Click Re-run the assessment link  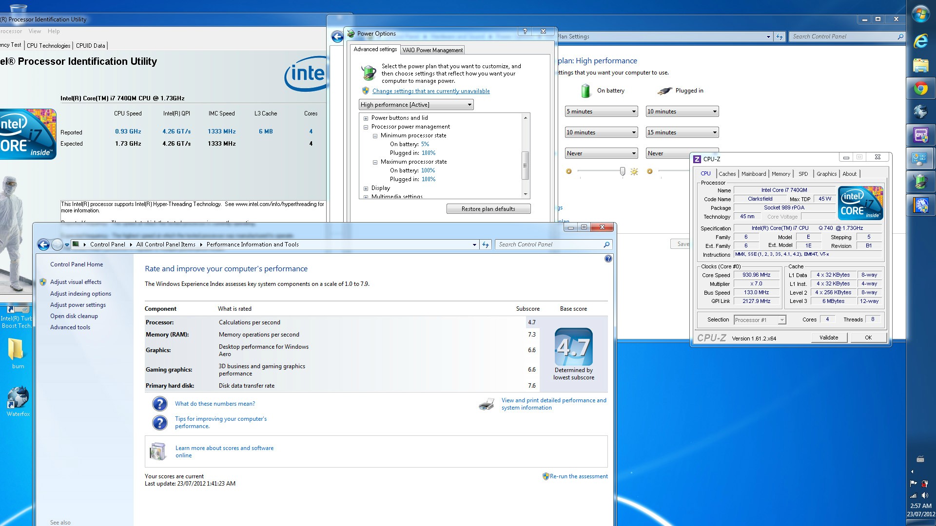(579, 476)
